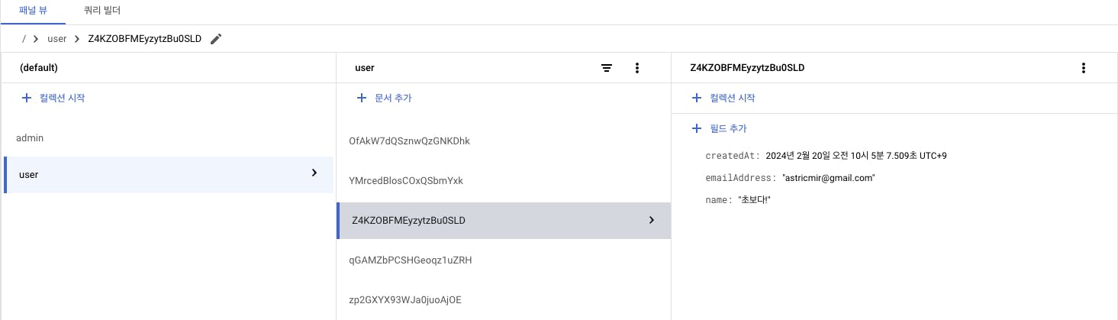Click chevron on the Z4KZOBFMEyzytzBu0SLD row
This screenshot has height=320, width=1118.
tap(651, 220)
